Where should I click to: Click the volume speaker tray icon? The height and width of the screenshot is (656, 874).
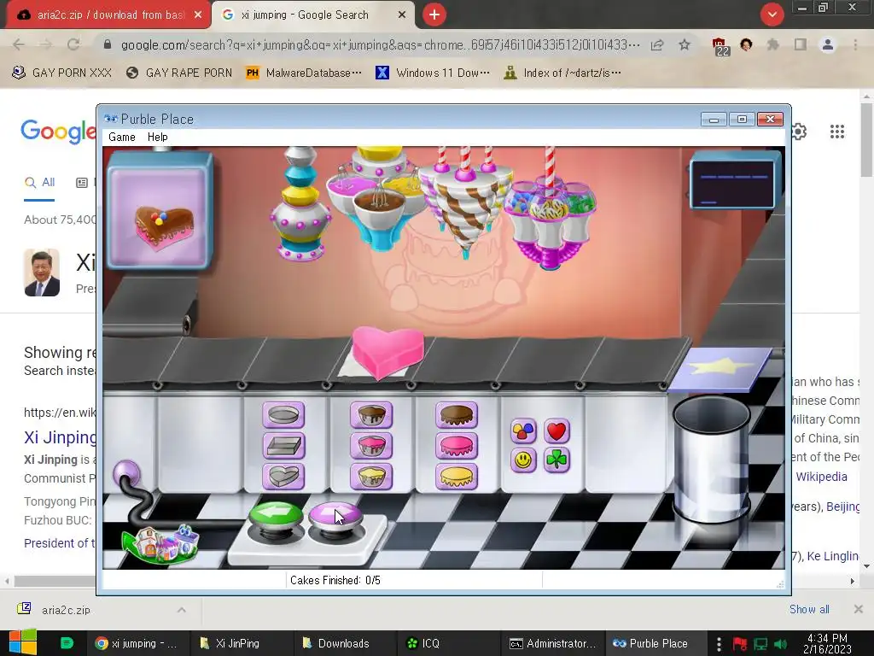pos(781,644)
